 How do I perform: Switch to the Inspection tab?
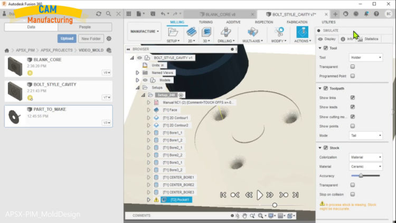click(264, 22)
